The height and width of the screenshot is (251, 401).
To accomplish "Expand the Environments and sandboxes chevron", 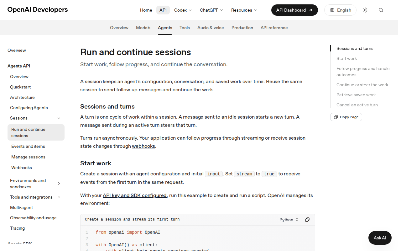I will pos(59,184).
